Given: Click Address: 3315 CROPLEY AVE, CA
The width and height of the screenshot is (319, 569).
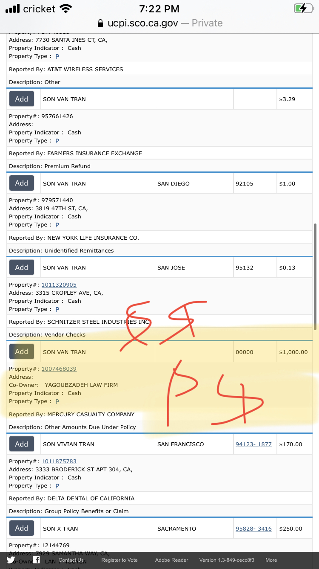Looking at the screenshot, I should (x=56, y=293).
